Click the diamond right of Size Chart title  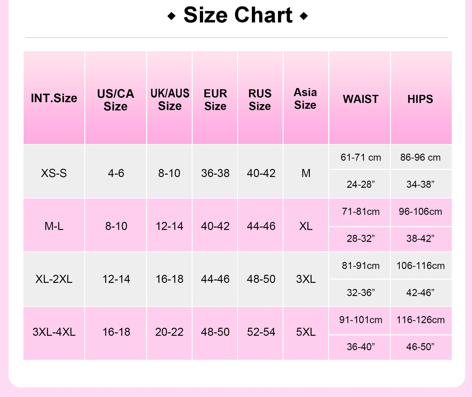coord(304,16)
